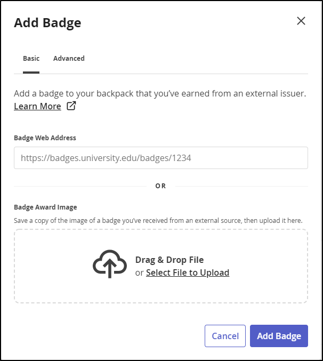Click the external issuer description sentence
This screenshot has height=361, width=323.
click(x=160, y=94)
